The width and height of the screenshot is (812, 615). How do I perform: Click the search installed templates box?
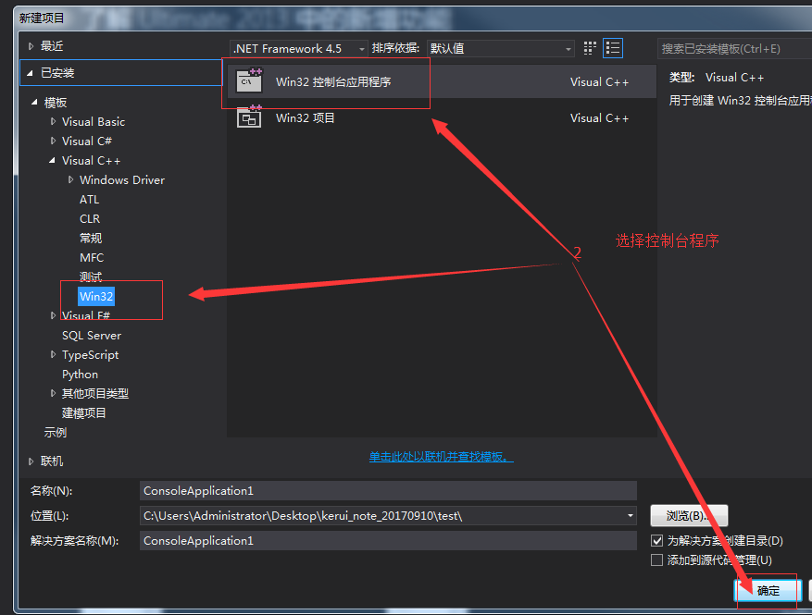click(x=734, y=49)
